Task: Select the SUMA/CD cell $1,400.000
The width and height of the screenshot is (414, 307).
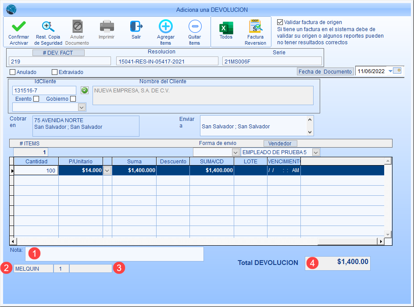Action: pyautogui.click(x=212, y=170)
